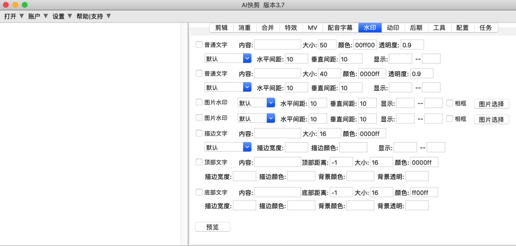Click the 内容 field in 顶部文字 row
The image size is (516, 246).
(278, 162)
